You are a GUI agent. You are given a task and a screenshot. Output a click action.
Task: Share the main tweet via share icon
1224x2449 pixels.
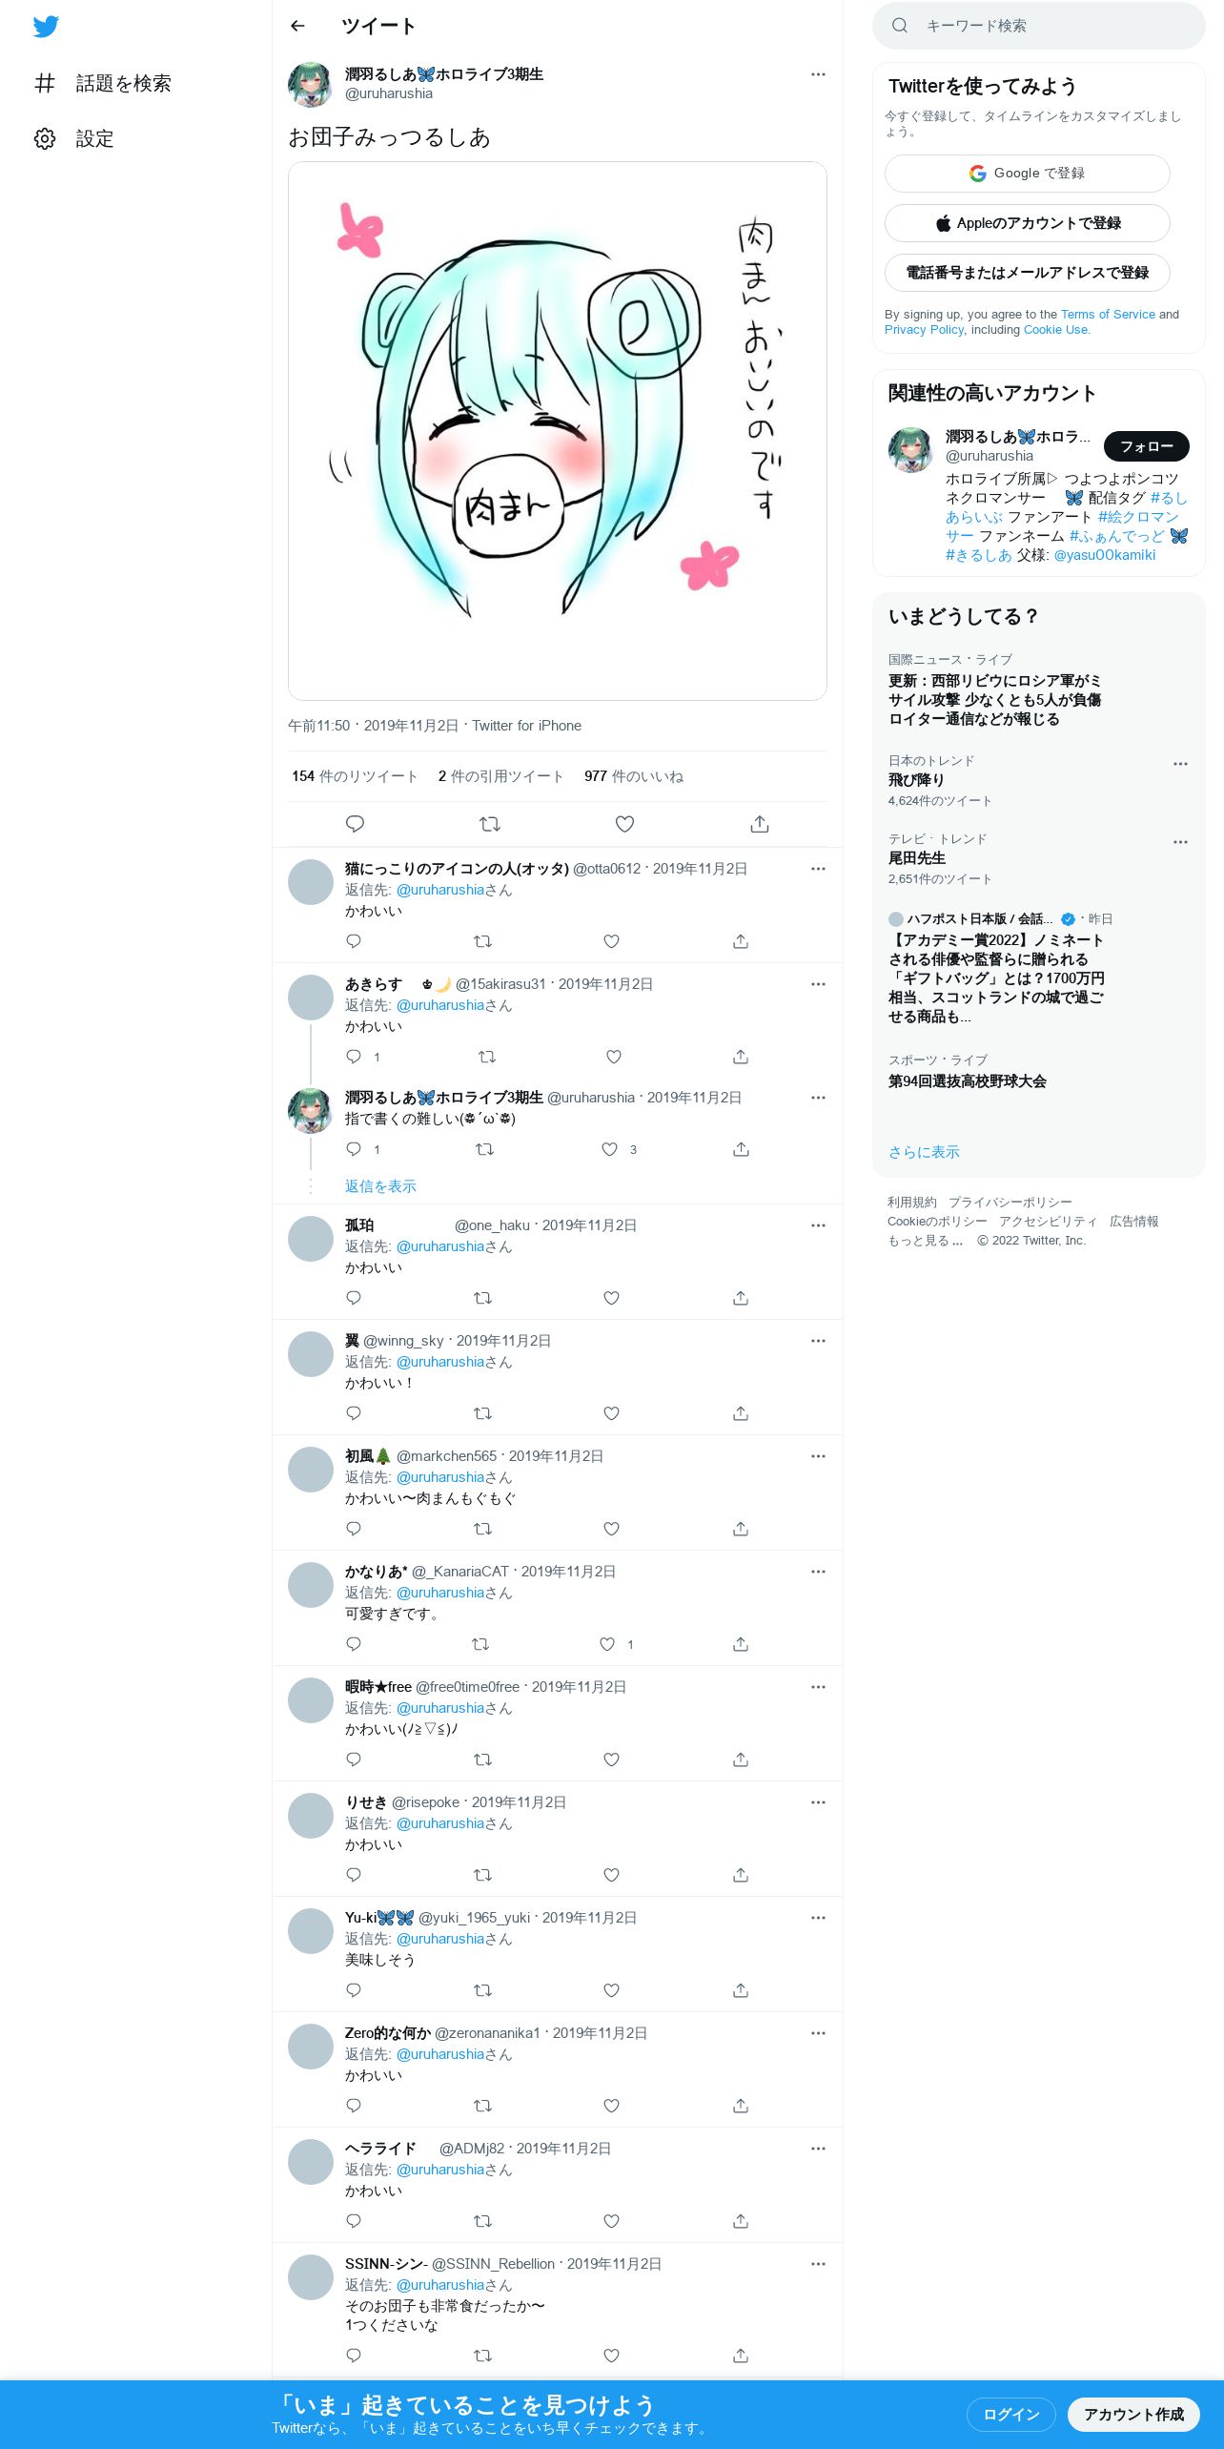tap(760, 824)
